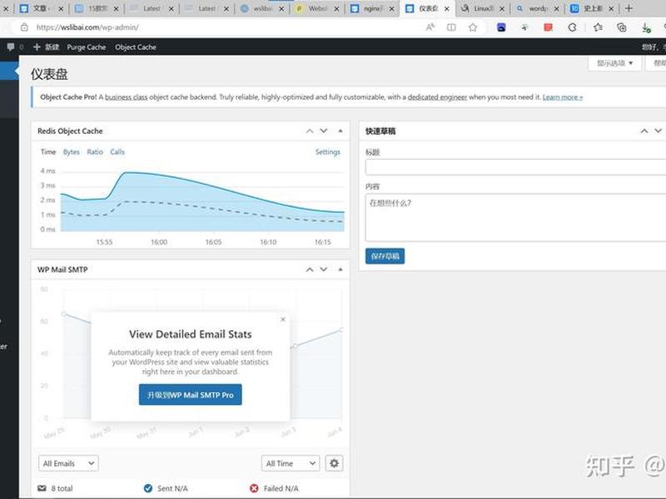This screenshot has height=499, width=666.
Task: Move WP Mail SMTP widget up
Action: 310,269
